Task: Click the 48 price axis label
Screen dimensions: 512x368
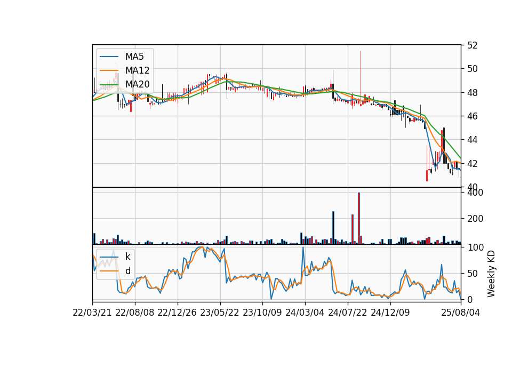Action: point(472,93)
